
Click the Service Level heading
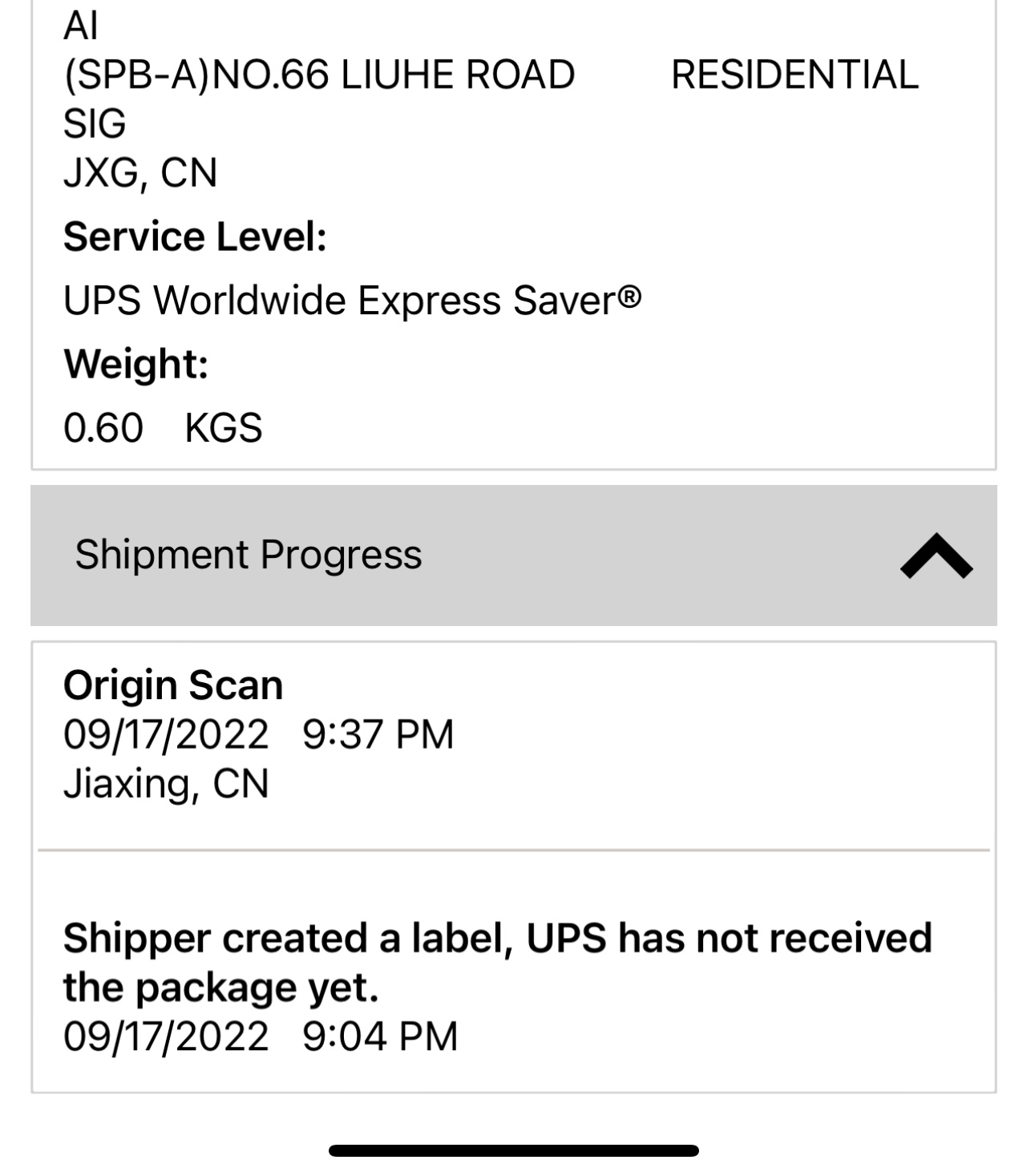[195, 237]
